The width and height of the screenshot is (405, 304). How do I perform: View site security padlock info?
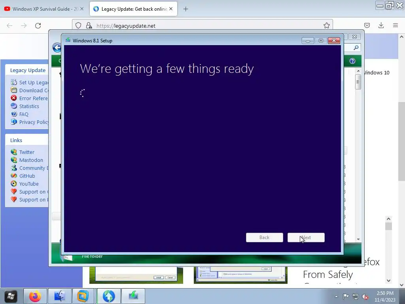click(x=89, y=26)
